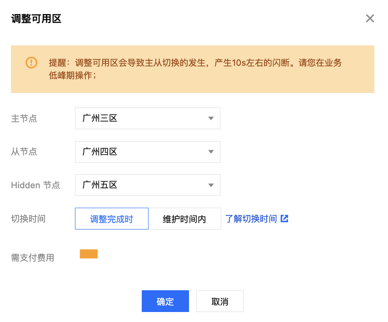Open the 了解切换时间 link
388x322 pixels.
point(251,219)
